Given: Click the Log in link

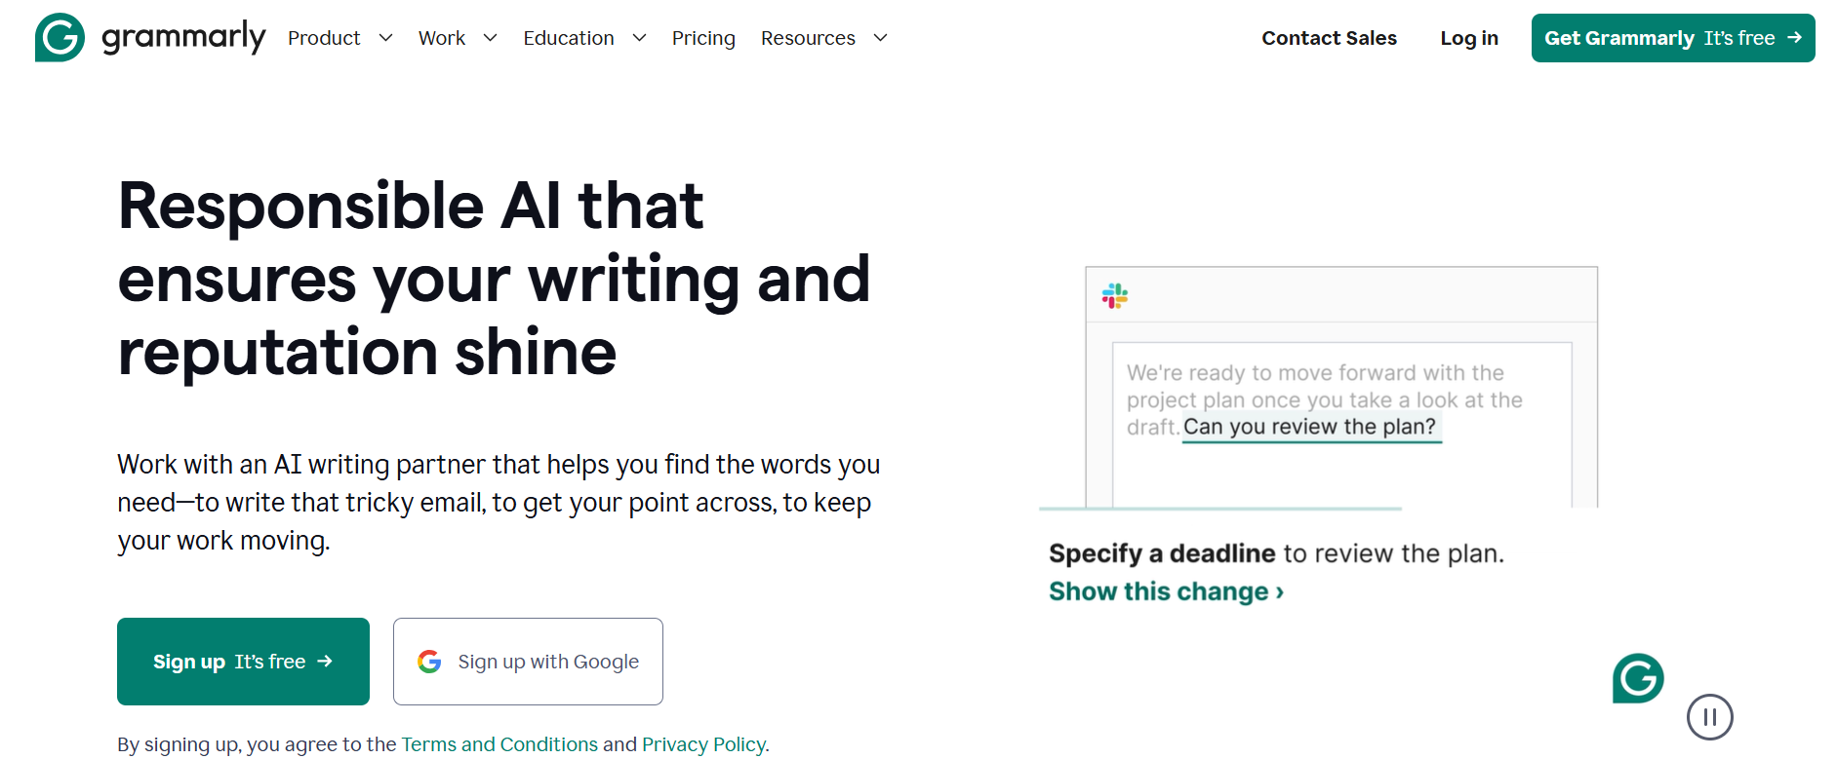Looking at the screenshot, I should 1469,38.
